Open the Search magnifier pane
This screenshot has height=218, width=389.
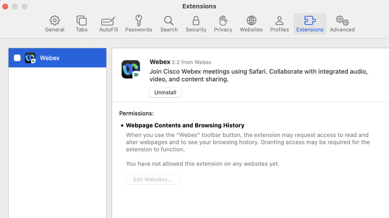(x=169, y=24)
